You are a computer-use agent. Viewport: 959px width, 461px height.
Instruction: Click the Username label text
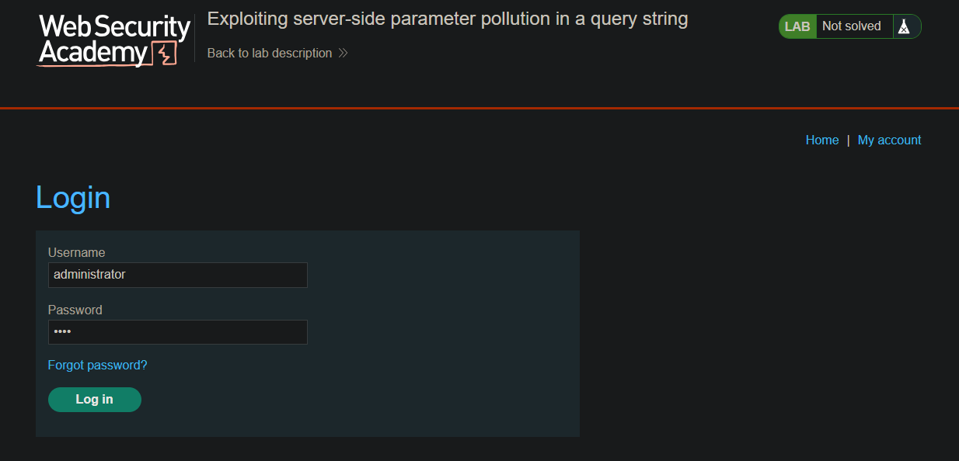click(76, 252)
